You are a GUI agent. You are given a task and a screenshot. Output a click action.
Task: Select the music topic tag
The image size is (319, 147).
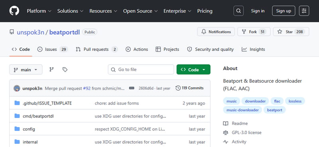232,101
